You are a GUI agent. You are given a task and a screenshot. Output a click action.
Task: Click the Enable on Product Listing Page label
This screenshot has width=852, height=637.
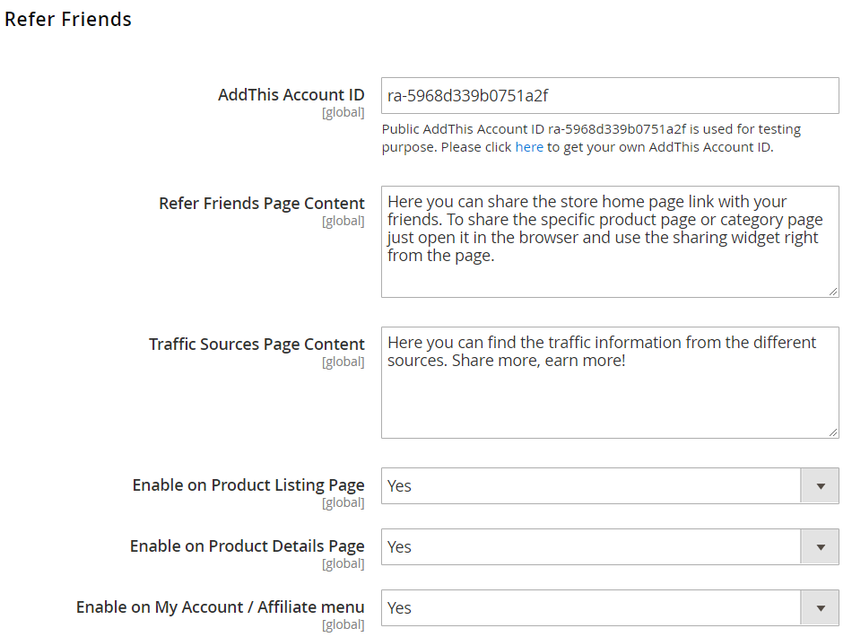pyautogui.click(x=248, y=484)
